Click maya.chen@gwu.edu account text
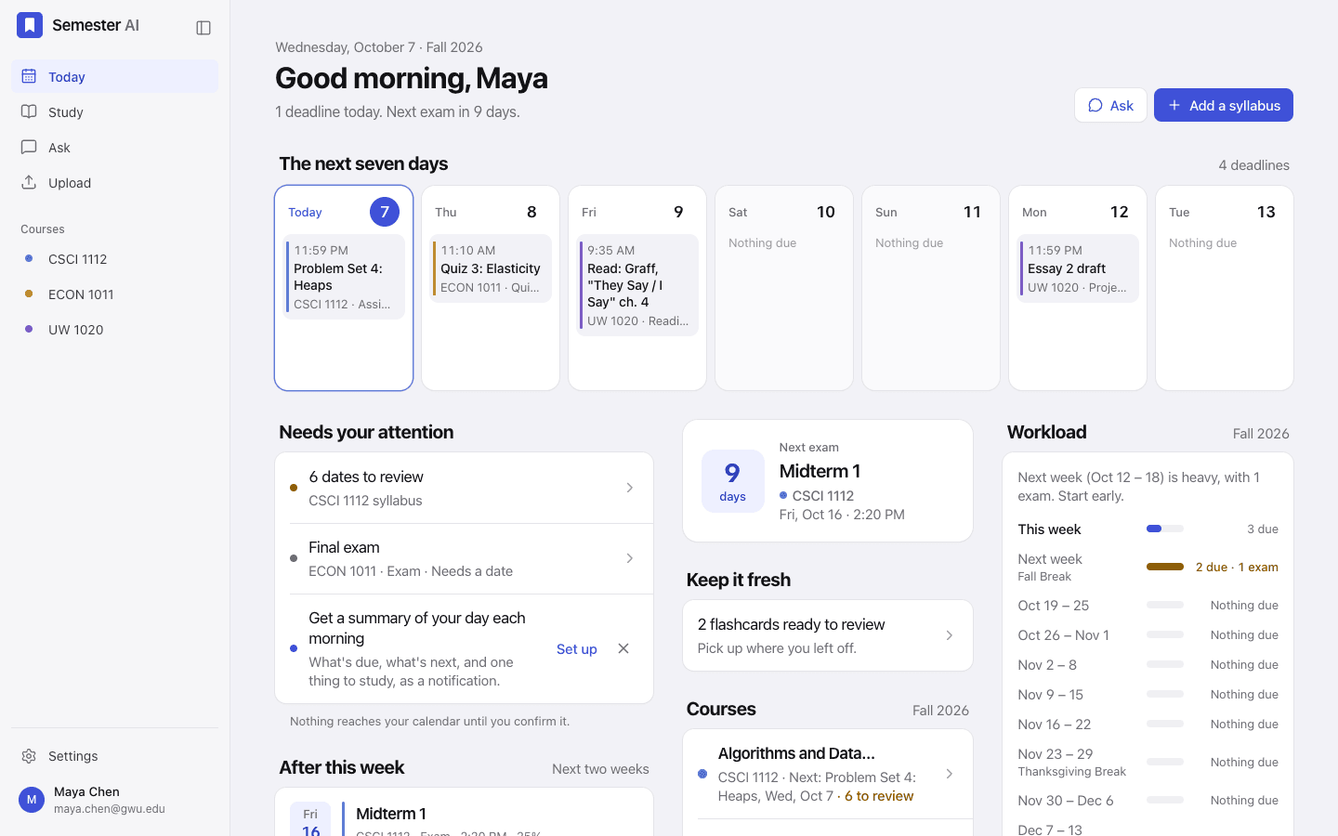Screen dimensions: 1338x836 [110, 809]
